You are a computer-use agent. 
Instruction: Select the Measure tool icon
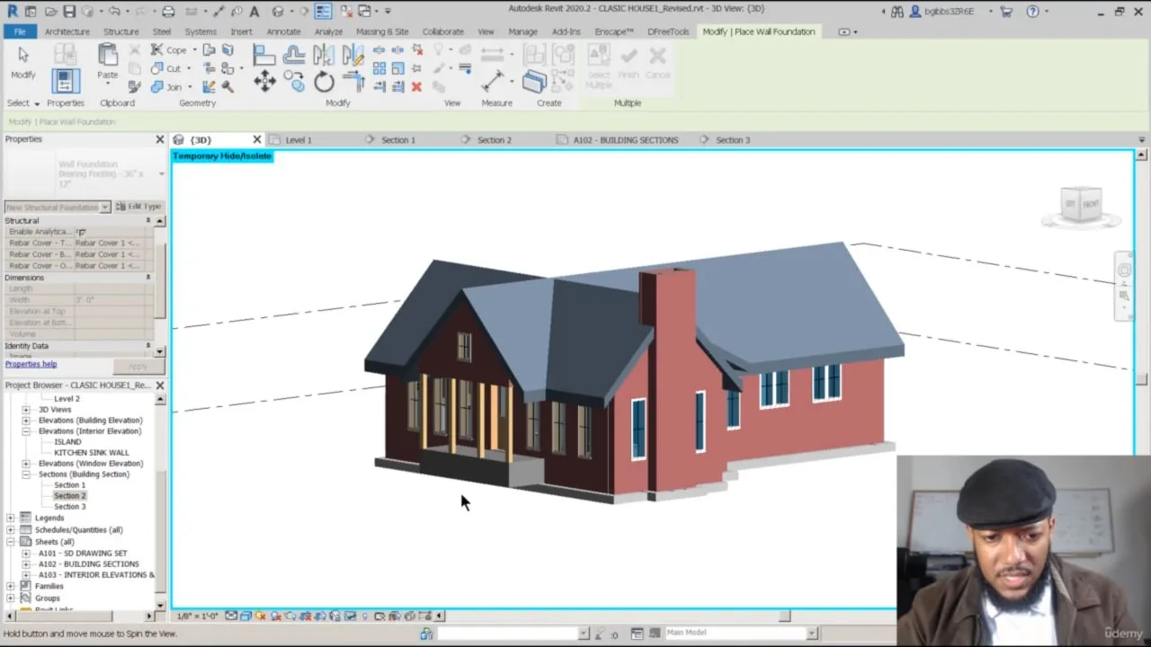pyautogui.click(x=493, y=82)
